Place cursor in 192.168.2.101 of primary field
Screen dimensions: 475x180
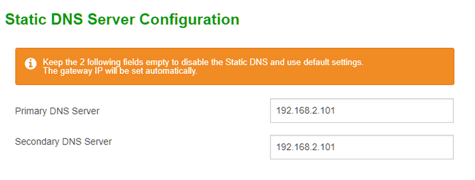click(306, 110)
